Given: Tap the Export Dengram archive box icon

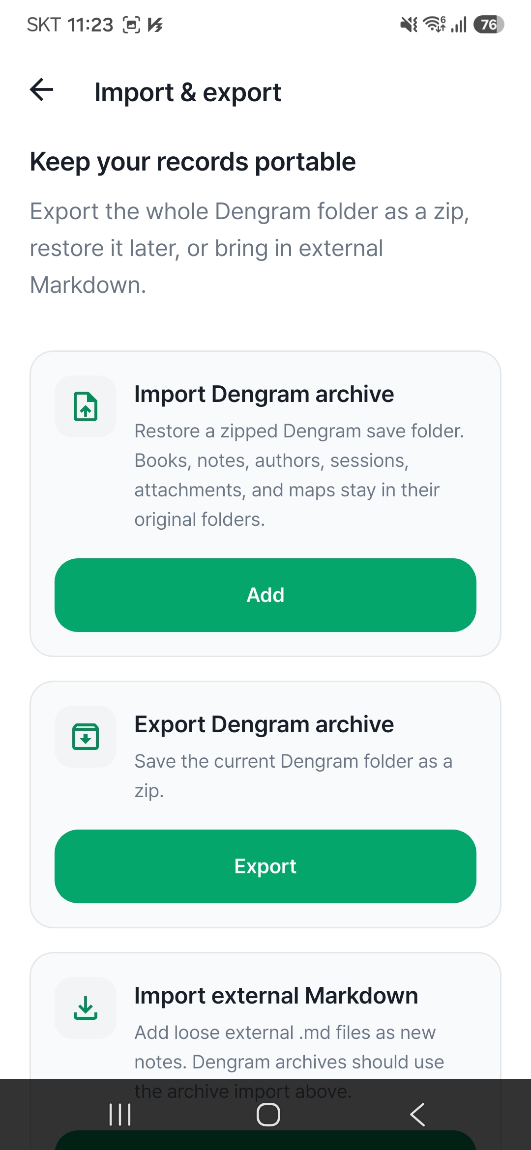Looking at the screenshot, I should pos(86,737).
